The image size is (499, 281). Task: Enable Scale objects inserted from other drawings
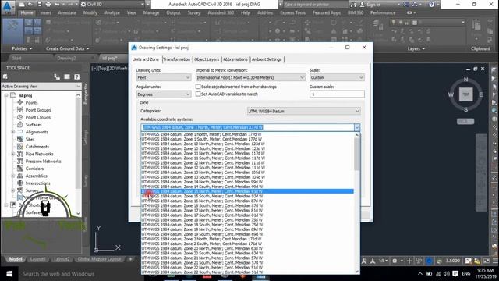[x=198, y=87]
